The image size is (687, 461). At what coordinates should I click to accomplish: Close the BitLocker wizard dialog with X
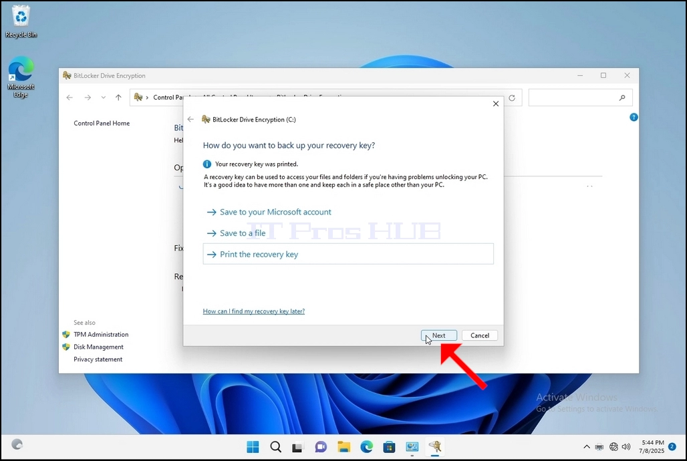coord(495,104)
